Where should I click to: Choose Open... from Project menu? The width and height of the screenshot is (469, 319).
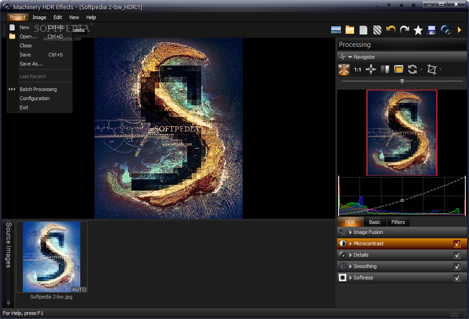pos(40,36)
